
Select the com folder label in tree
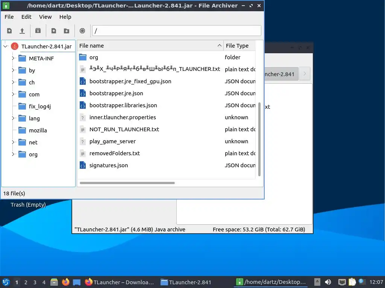(x=34, y=94)
